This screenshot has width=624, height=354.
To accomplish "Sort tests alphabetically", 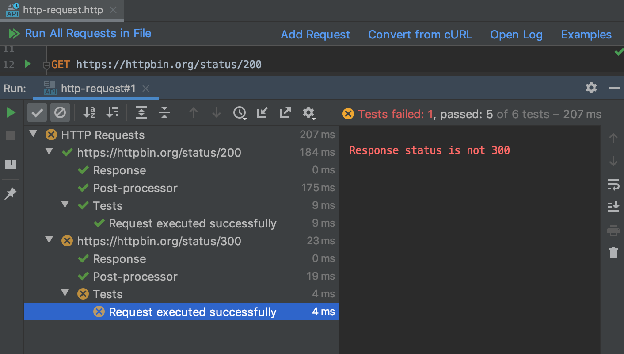I will tap(89, 112).
